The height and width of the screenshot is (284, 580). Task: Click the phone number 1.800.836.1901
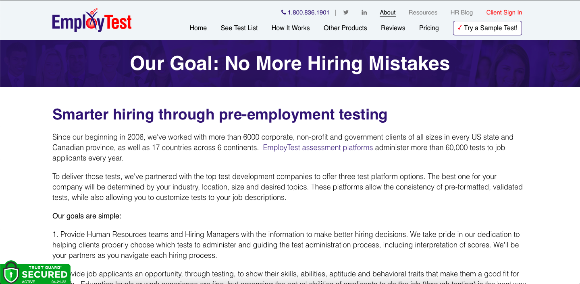(x=308, y=12)
